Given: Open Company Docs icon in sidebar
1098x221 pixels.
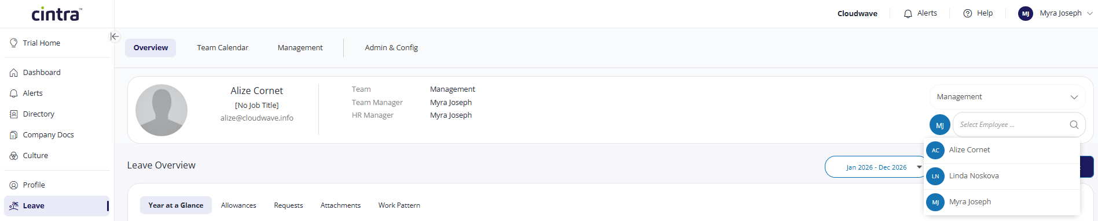Looking at the screenshot, I should [14, 135].
